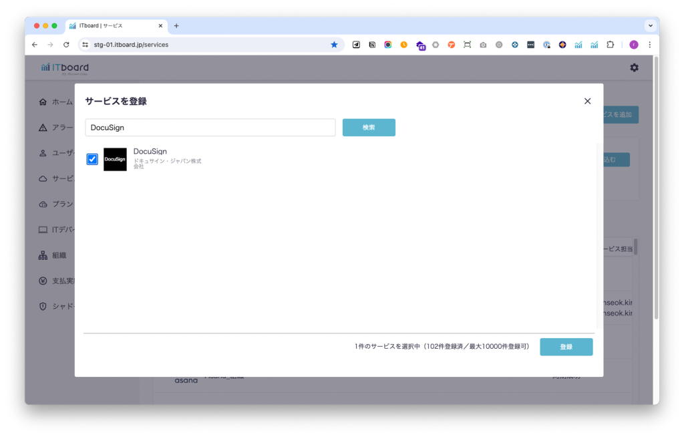Select the DocuSign logo thumbnail
The height and width of the screenshot is (437, 684).
tap(115, 159)
